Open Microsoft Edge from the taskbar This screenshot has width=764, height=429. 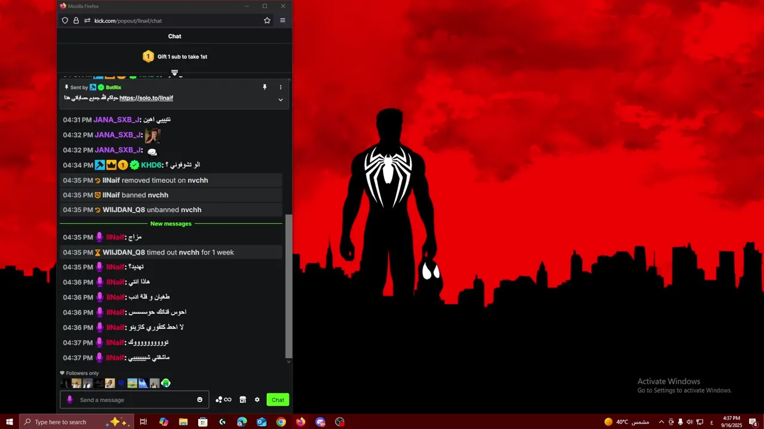point(242,422)
